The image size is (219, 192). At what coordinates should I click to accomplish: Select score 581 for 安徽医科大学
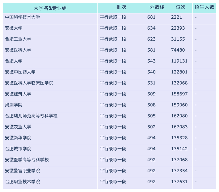(151, 50)
